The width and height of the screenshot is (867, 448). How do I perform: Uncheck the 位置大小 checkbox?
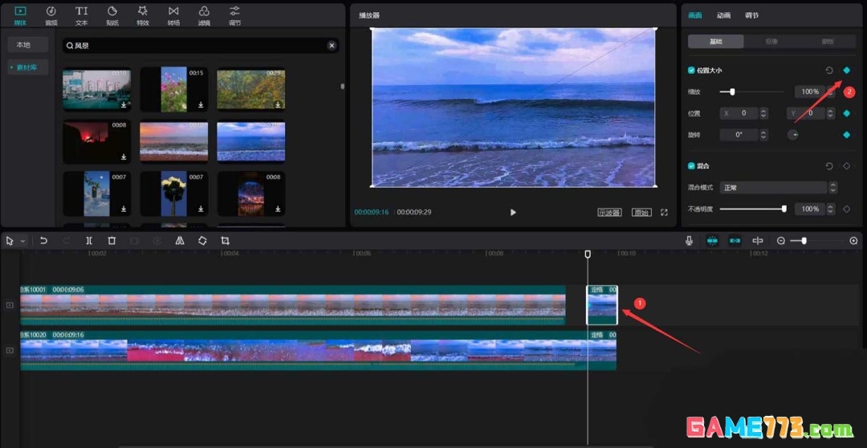click(691, 71)
